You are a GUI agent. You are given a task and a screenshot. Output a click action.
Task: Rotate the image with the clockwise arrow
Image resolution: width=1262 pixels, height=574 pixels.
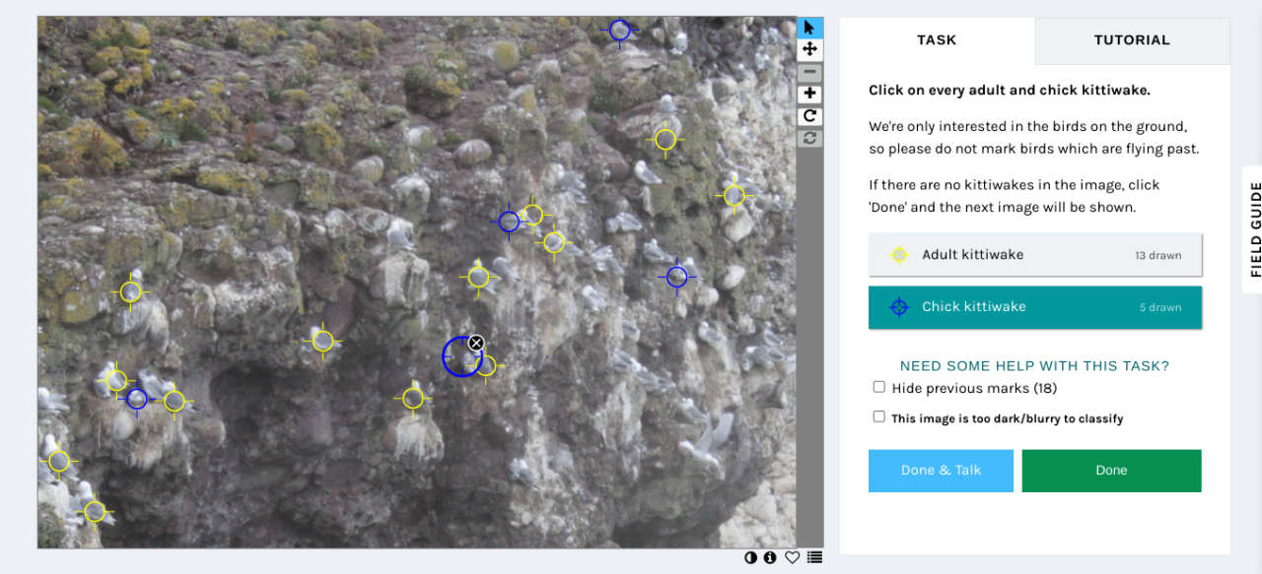[809, 116]
